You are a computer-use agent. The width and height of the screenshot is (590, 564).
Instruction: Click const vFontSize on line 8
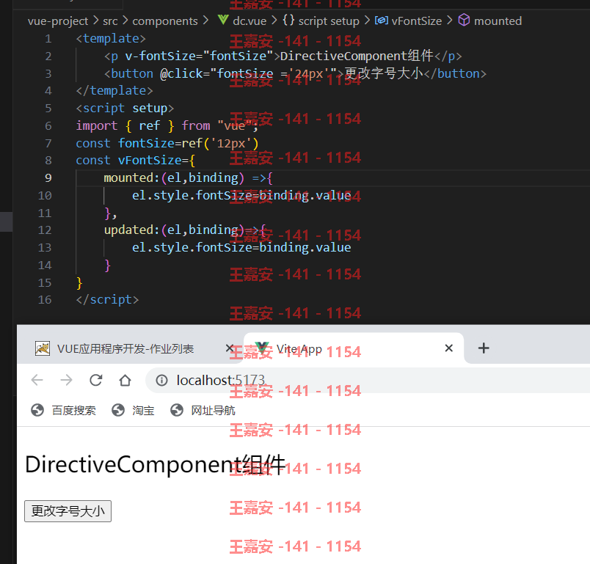pos(128,160)
